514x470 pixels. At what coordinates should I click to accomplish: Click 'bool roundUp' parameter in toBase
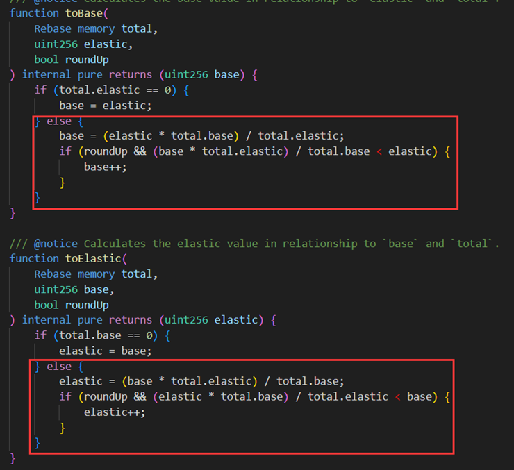coord(72,59)
